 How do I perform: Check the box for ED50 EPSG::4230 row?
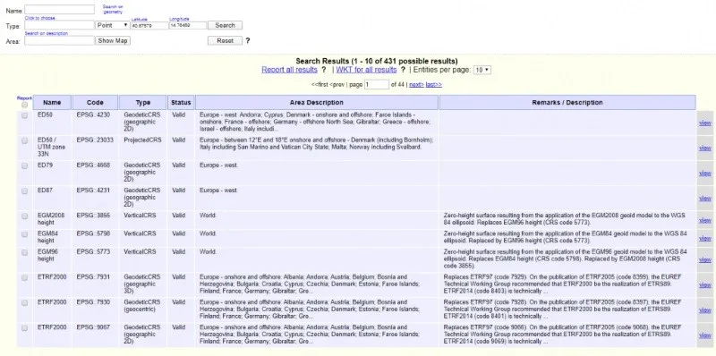[25, 115]
